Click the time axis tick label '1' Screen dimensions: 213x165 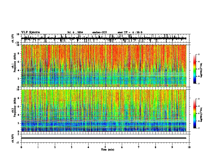tap(38, 147)
